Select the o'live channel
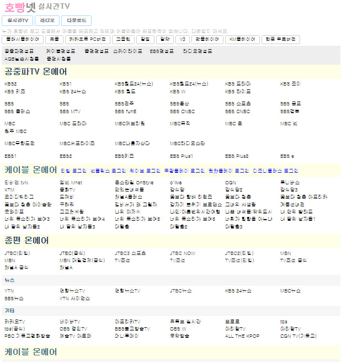Viewport: 342px width, 362px height. [175, 183]
